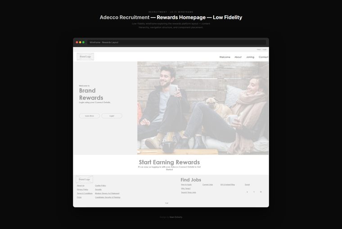Open the Help link in top bar
Image resolution: width=342 pixels, height=229 pixels.
259,49
